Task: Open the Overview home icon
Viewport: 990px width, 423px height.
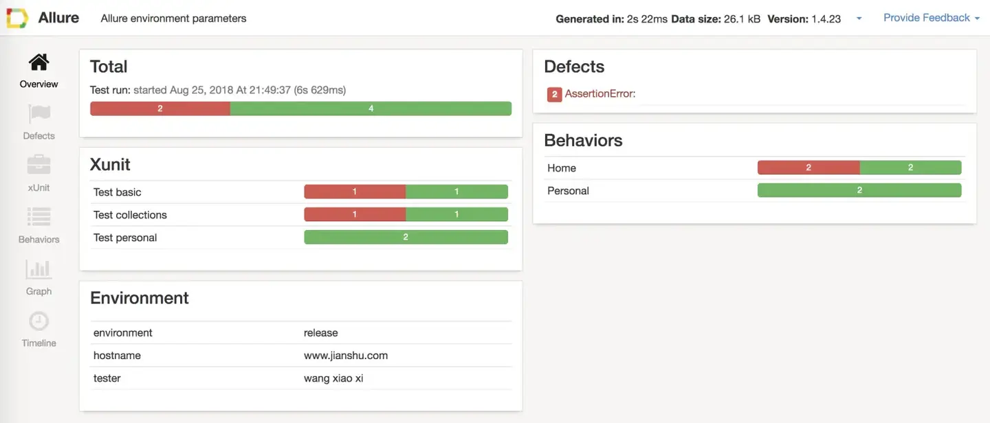Action: click(38, 63)
